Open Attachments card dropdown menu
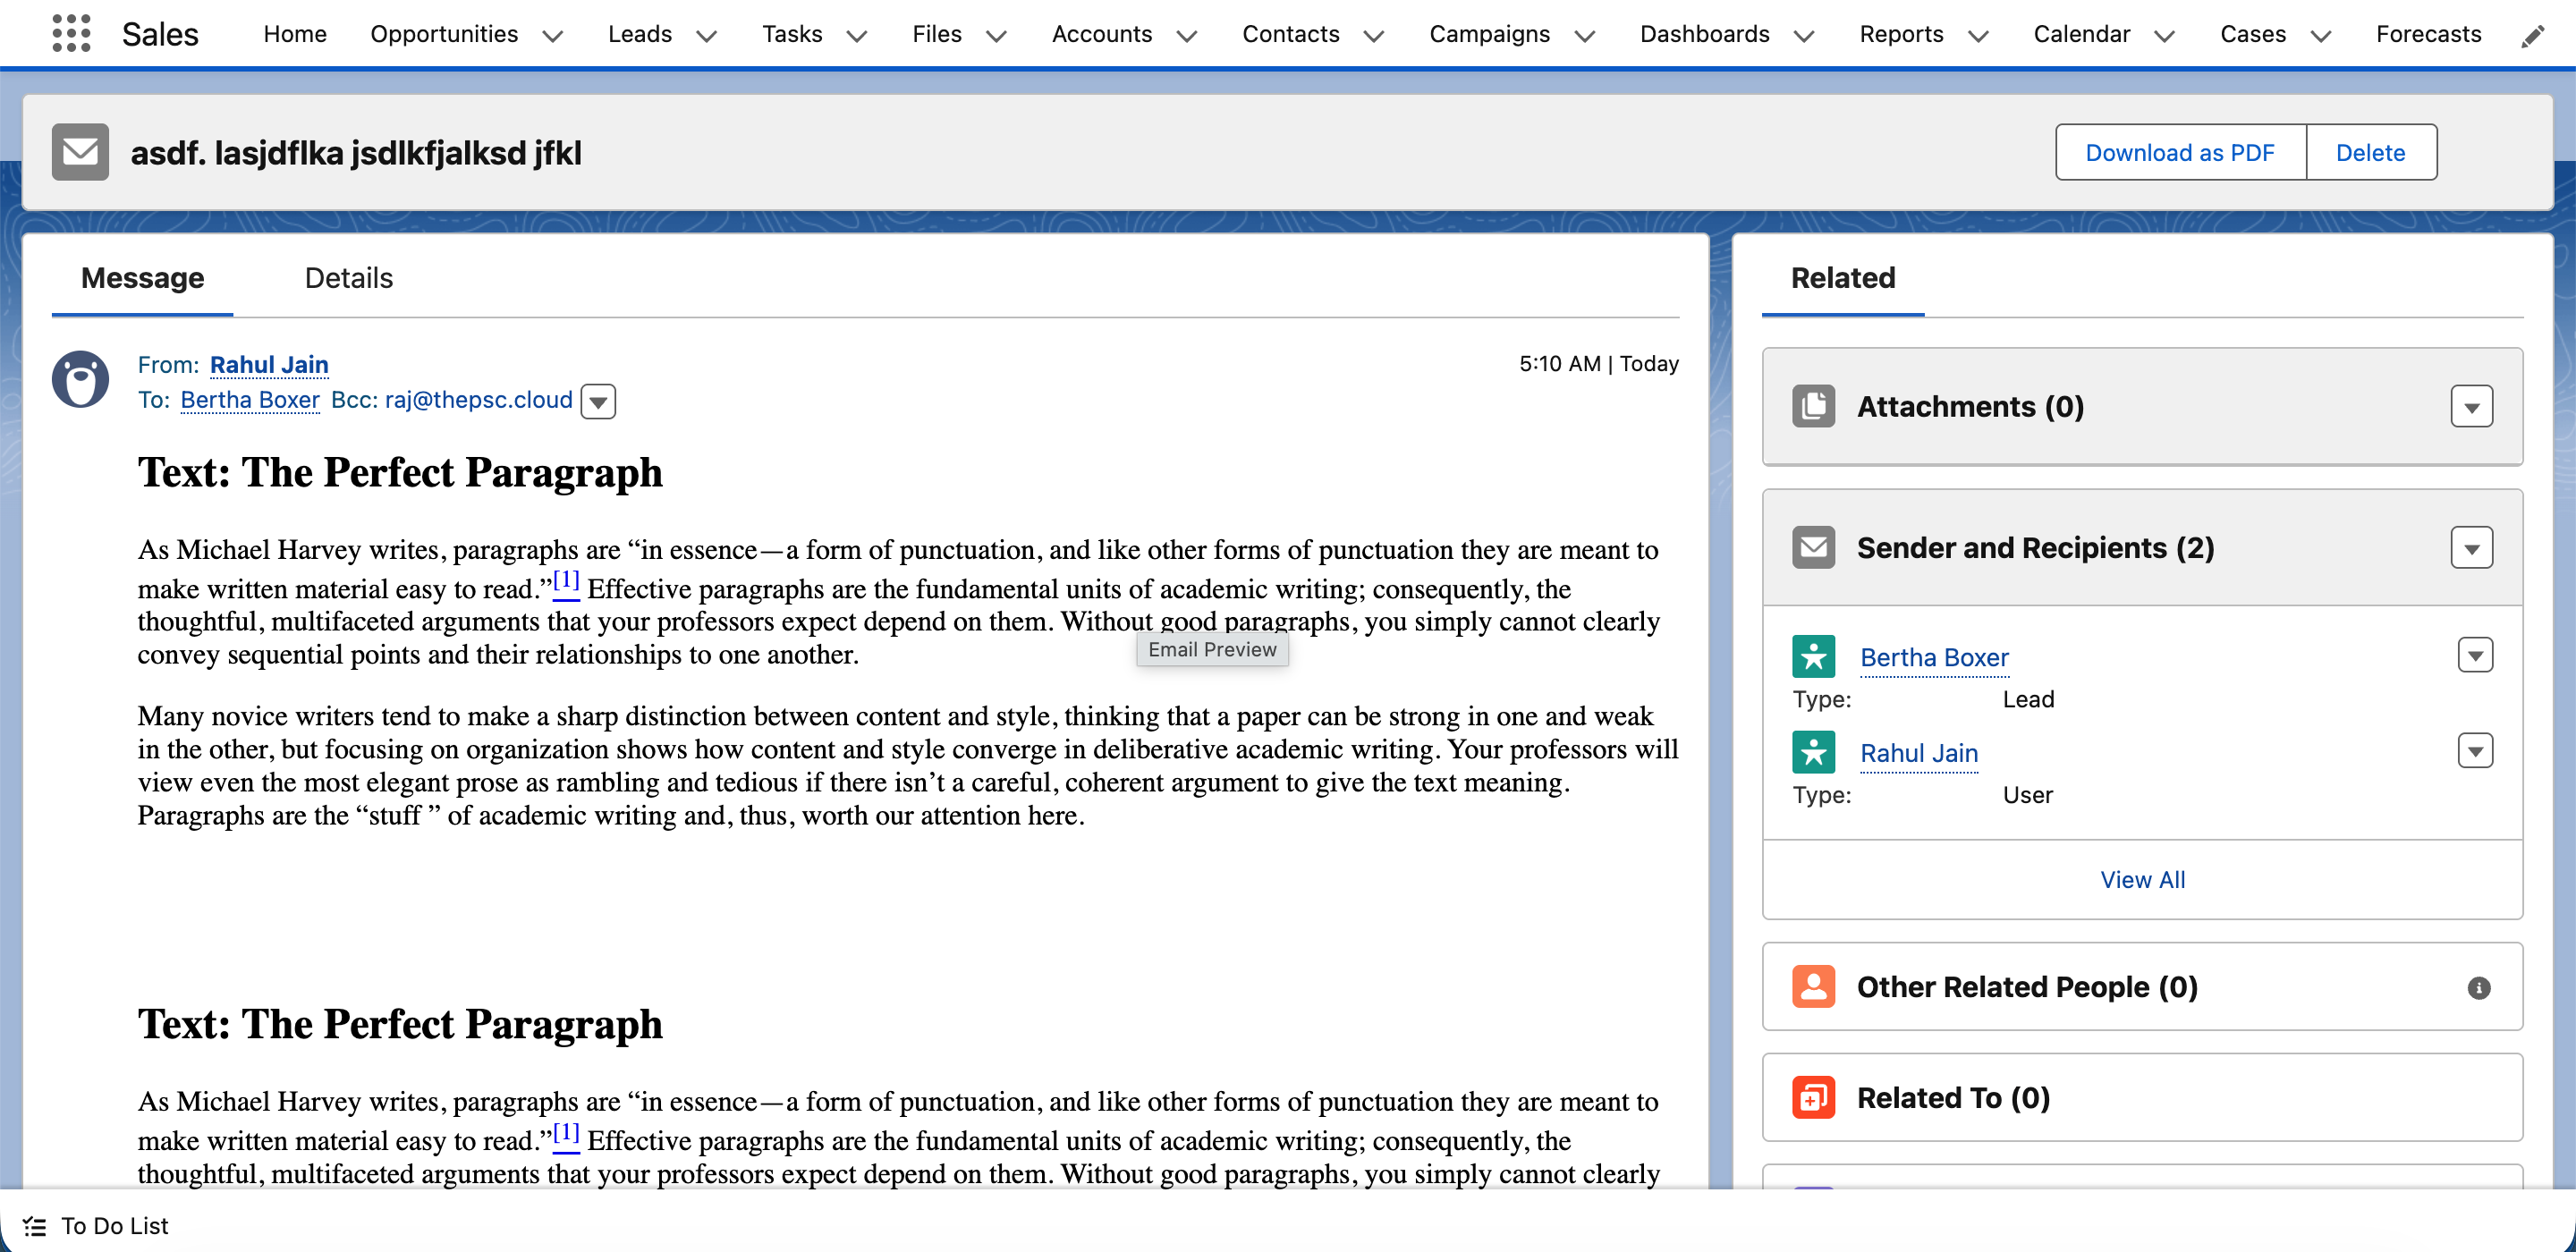Viewport: 2576px width, 1252px height. pyautogui.click(x=2471, y=407)
